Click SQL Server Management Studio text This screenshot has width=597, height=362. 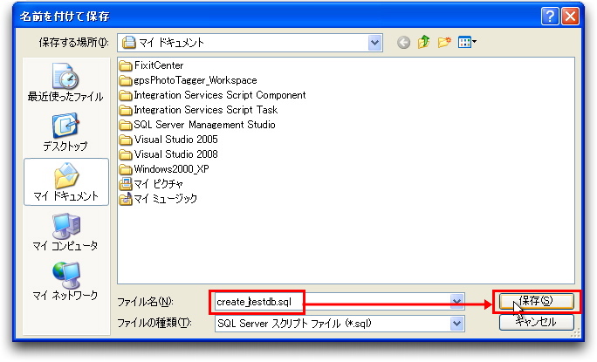[x=204, y=125]
